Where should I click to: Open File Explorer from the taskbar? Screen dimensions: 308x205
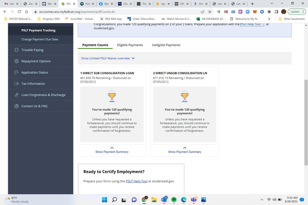click(154, 200)
